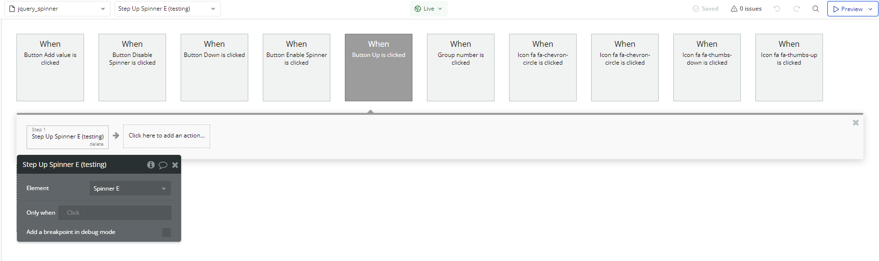Select the fa-thumbs-up is clicked event

[x=789, y=68]
